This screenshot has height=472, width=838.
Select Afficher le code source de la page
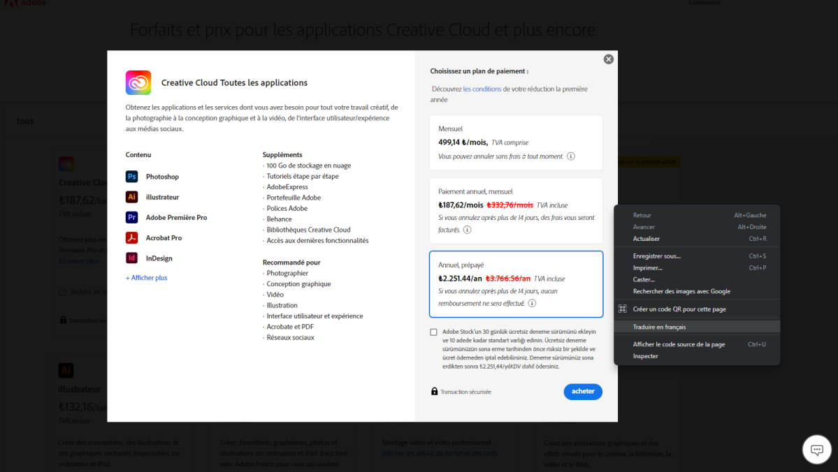point(697,344)
